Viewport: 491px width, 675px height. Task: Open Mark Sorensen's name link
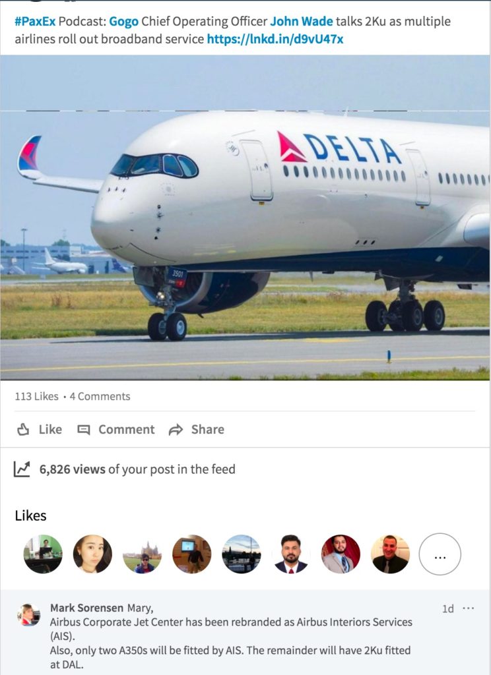tap(86, 608)
